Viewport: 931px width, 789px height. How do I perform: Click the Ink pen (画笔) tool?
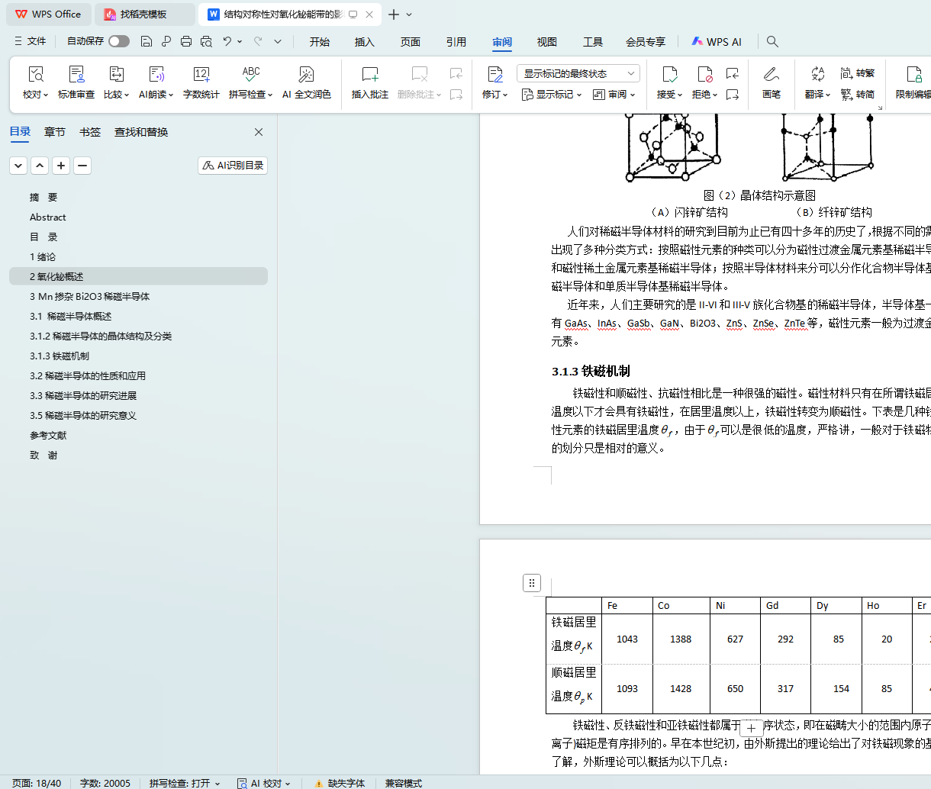(x=771, y=75)
